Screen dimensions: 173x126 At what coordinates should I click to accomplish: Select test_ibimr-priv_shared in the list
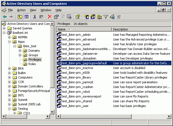pos(77,101)
